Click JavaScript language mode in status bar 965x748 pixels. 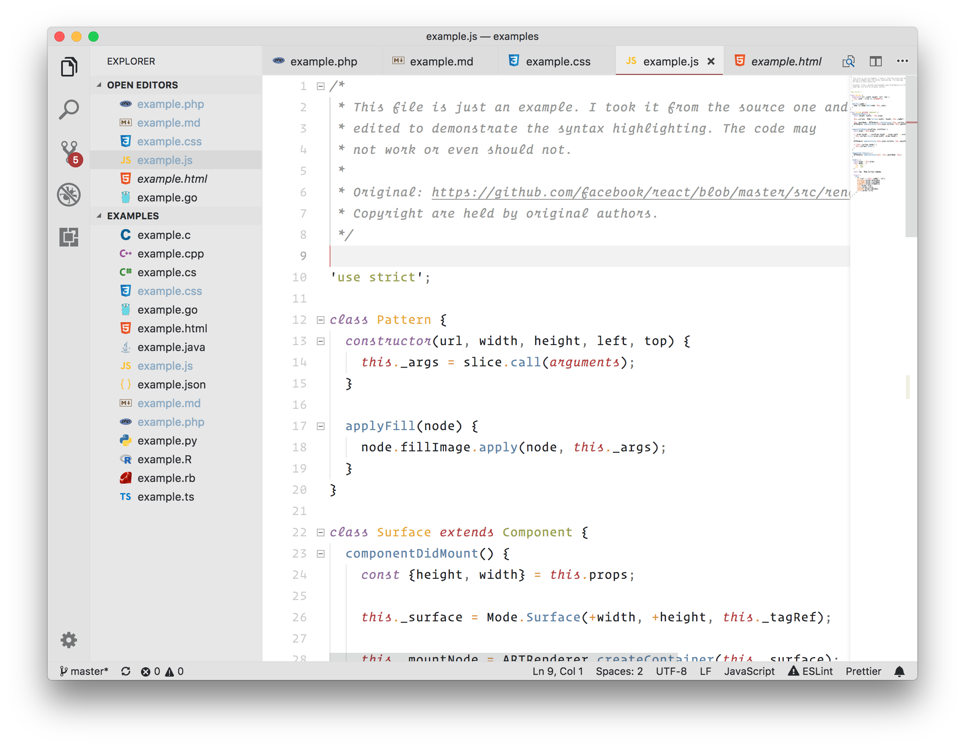[749, 671]
